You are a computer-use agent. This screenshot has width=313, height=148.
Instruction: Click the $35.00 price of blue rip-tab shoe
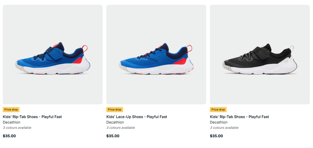(9, 136)
